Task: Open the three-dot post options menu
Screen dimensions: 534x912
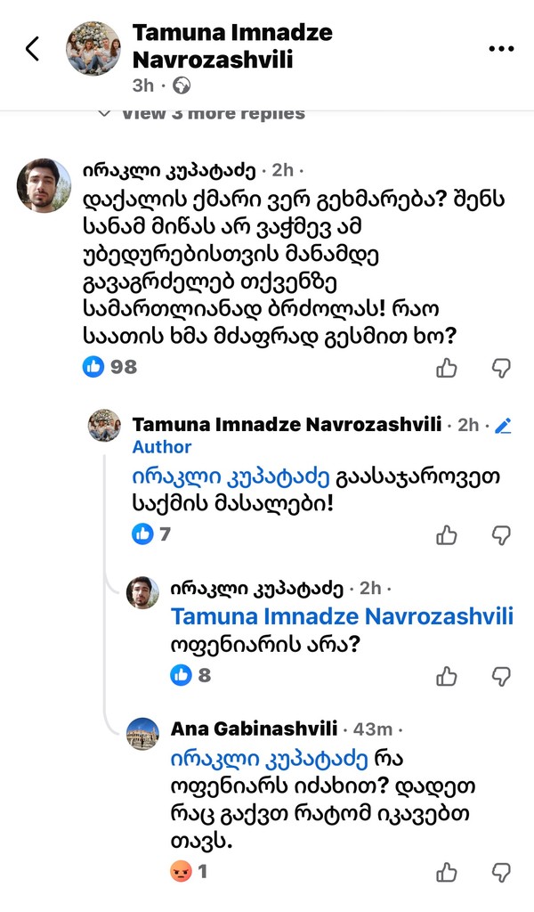Action: tap(501, 49)
